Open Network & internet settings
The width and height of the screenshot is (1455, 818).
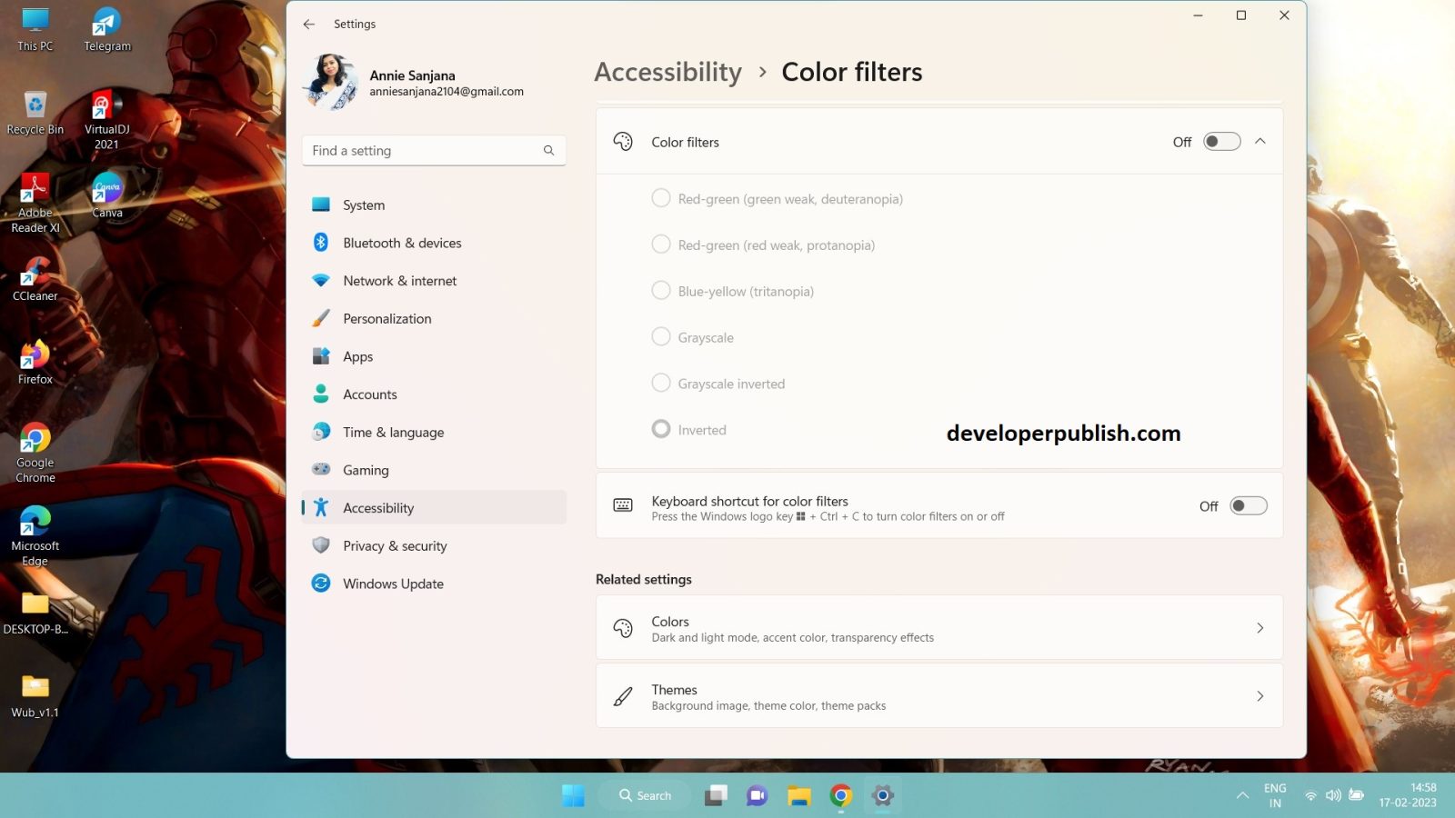(399, 280)
